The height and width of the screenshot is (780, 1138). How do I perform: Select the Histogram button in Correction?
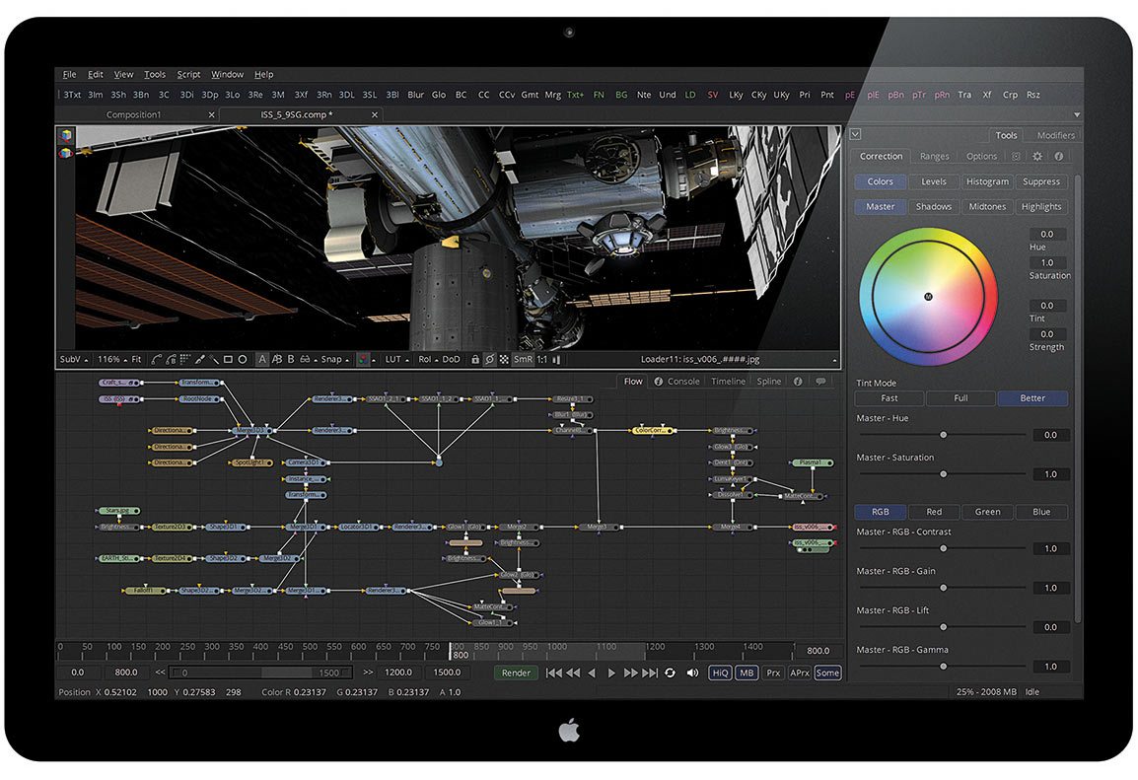(987, 181)
